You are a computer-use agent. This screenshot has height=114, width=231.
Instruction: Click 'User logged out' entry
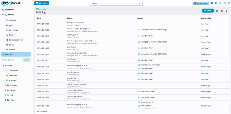click(73, 72)
